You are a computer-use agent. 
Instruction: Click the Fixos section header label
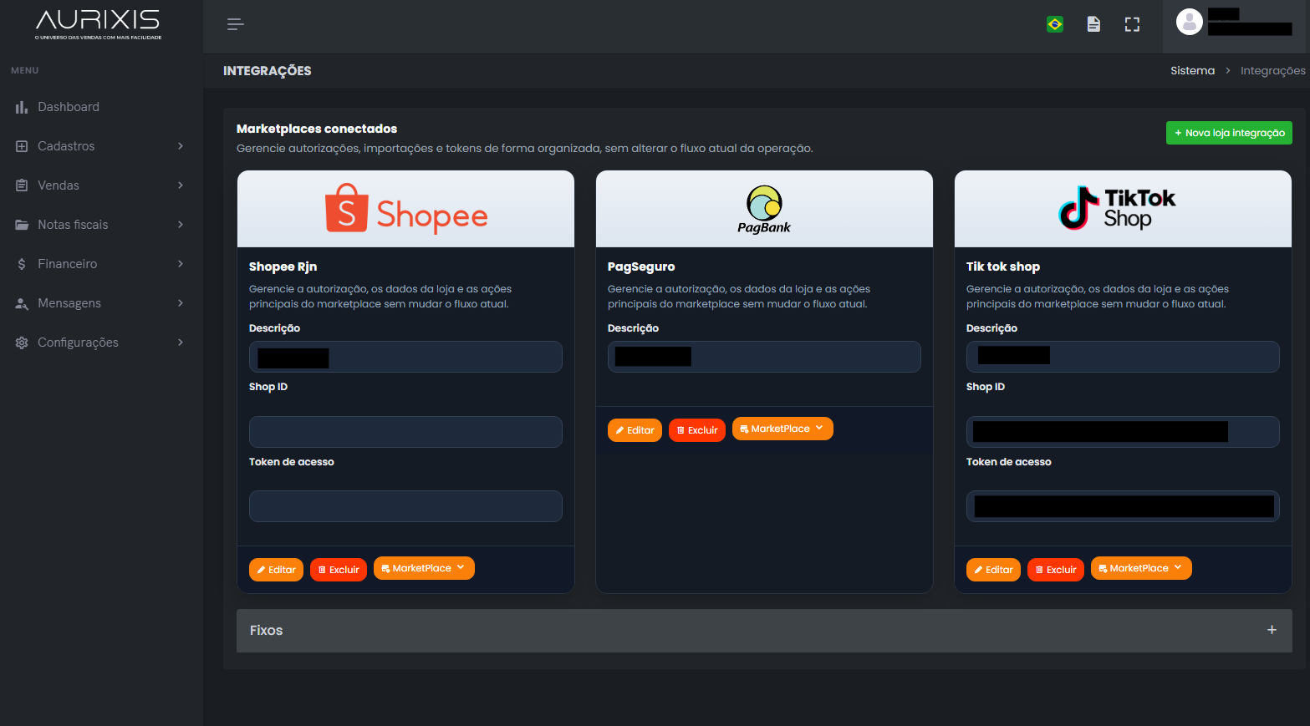(266, 631)
